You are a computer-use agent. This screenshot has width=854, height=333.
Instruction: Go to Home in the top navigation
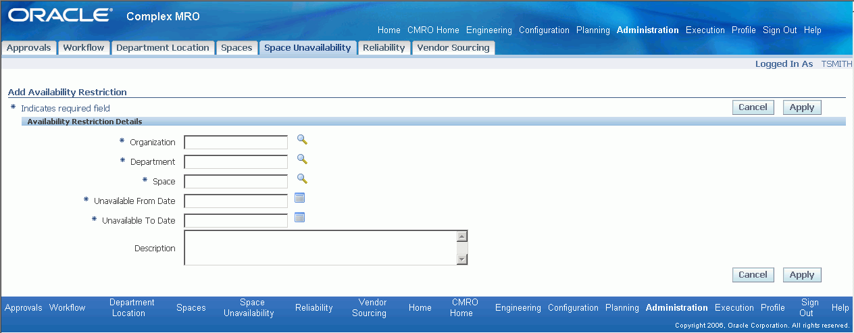(389, 30)
